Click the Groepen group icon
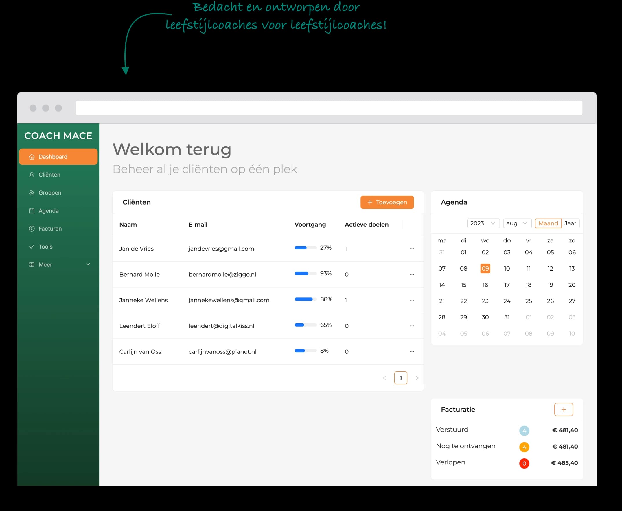Image resolution: width=622 pixels, height=511 pixels. coord(32,193)
